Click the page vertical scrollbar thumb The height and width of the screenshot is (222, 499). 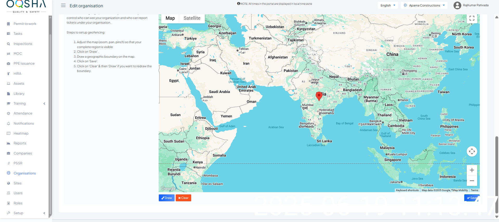pos(497,174)
